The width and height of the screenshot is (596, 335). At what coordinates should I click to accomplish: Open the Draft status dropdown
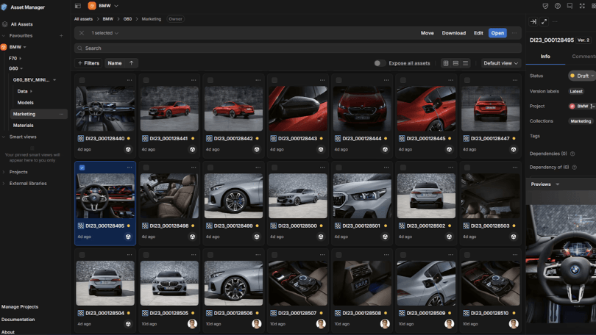coord(582,76)
